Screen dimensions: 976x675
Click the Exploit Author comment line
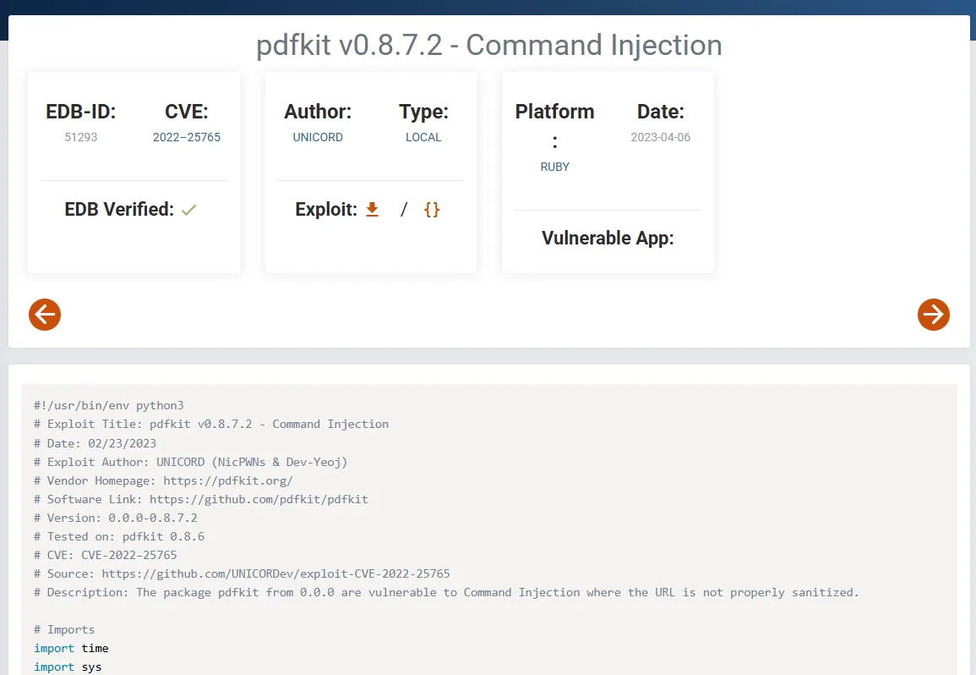(190, 462)
